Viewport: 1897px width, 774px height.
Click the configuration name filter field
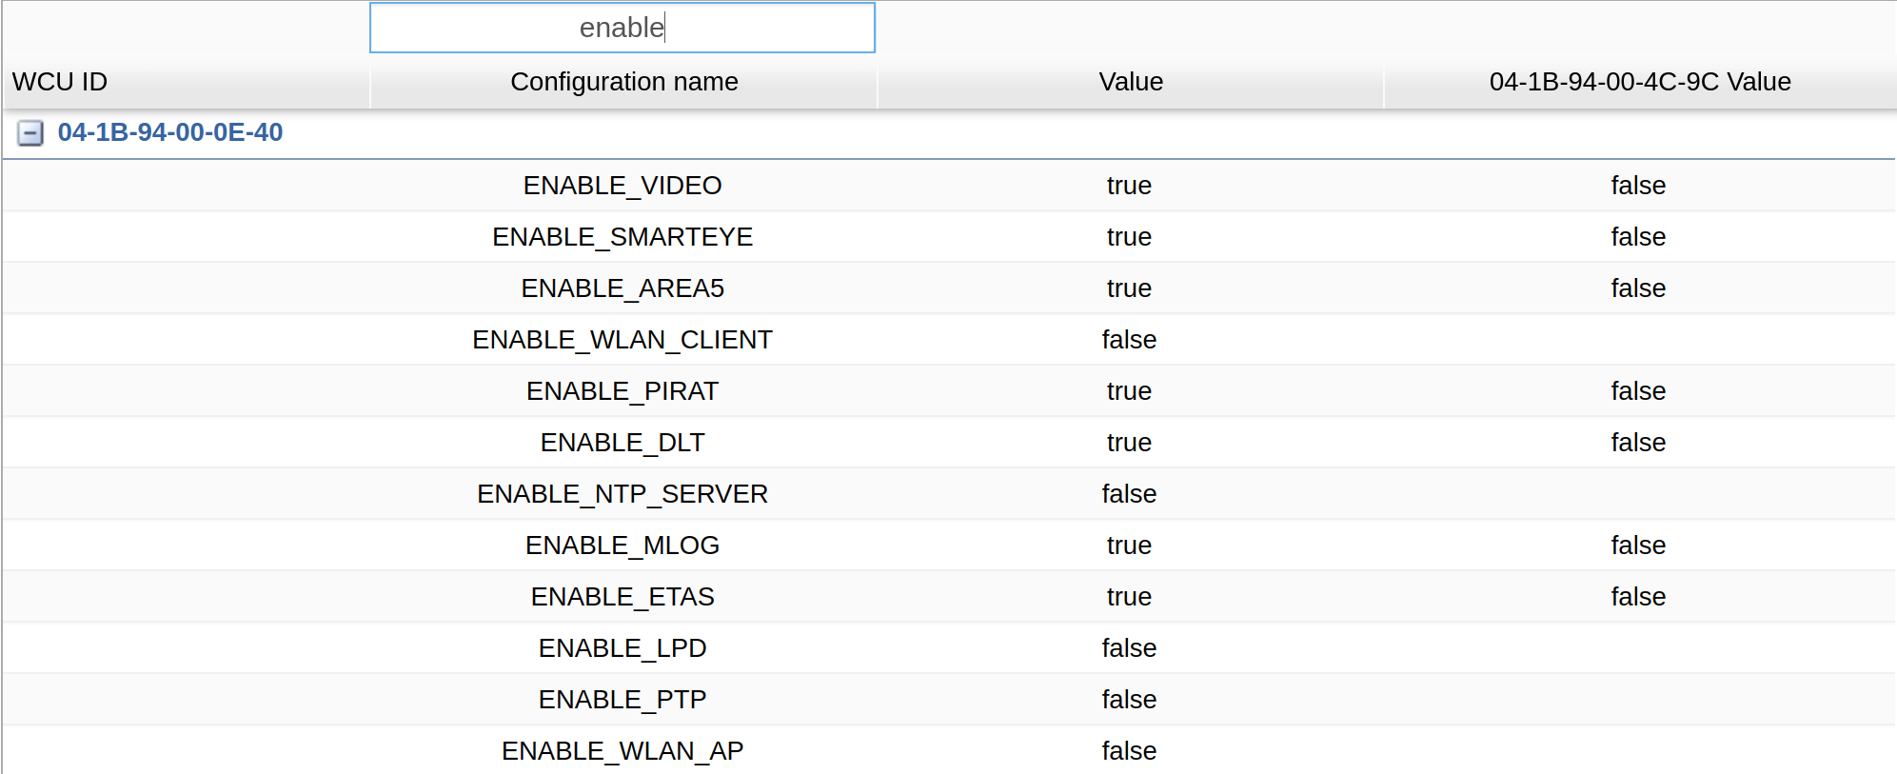coord(622,28)
